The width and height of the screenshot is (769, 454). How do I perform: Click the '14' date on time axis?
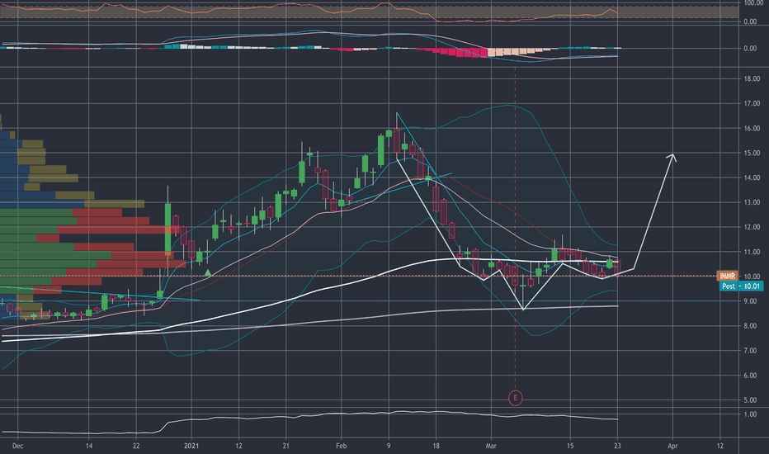pos(89,446)
